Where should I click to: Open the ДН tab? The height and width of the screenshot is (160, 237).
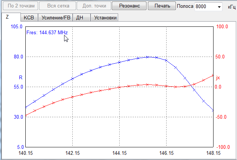click(80, 18)
